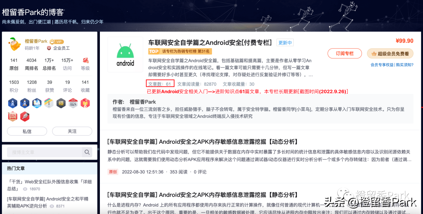Click the search magnifier icon
This screenshot has height=214, width=423.
[87, 152]
